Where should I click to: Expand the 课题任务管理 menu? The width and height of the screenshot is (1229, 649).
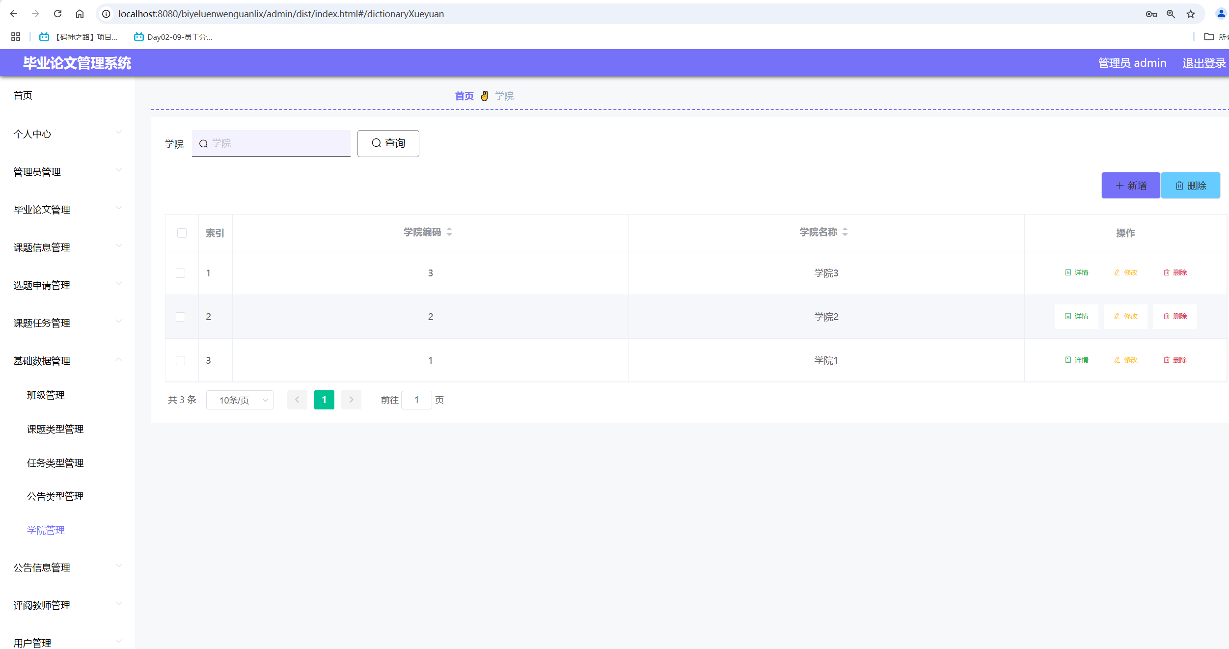click(67, 323)
